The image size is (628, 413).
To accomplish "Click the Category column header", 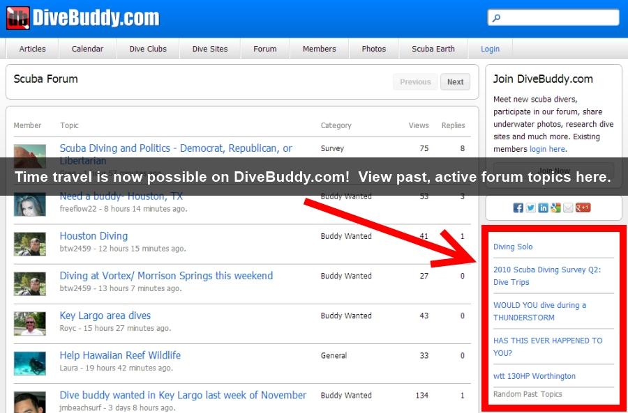I will (336, 125).
